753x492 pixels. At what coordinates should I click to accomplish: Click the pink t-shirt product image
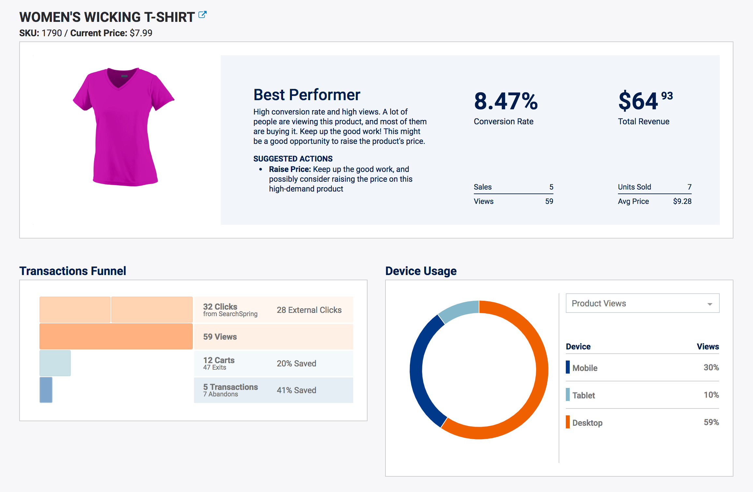tap(123, 127)
